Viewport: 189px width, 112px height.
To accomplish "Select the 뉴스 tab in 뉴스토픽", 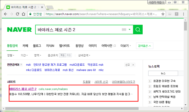I will pos(163,73).
